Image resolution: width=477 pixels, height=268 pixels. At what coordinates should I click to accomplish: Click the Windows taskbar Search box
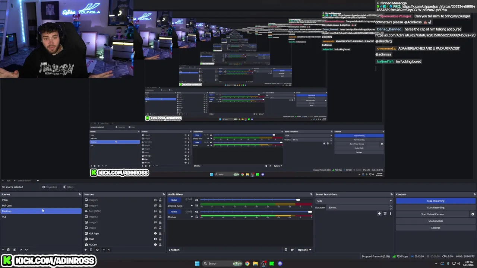pyautogui.click(x=222, y=264)
